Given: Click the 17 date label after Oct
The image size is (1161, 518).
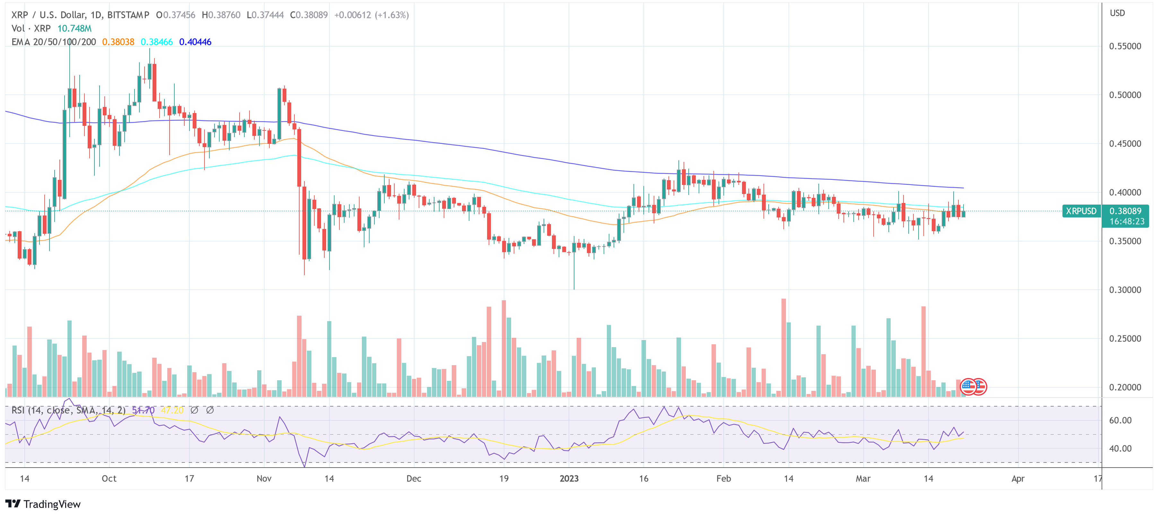Looking at the screenshot, I should (189, 478).
